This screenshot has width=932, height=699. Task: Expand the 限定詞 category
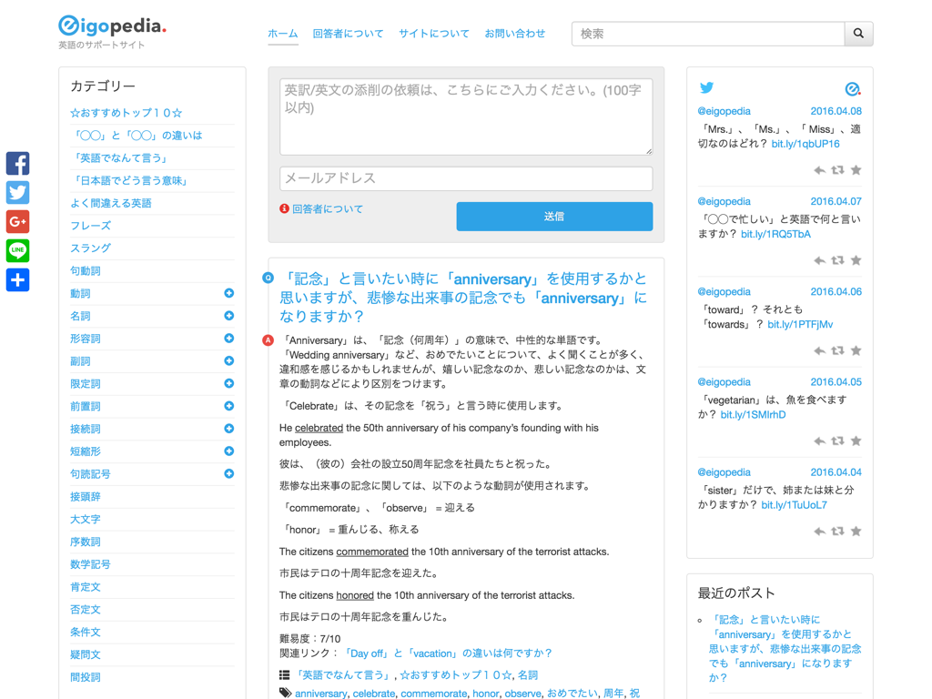[228, 383]
